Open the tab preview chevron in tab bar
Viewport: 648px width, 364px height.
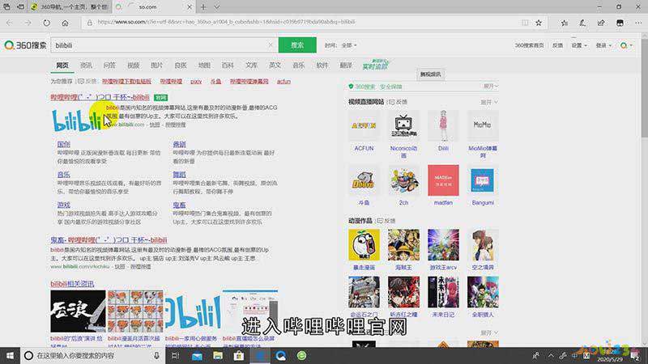217,7
